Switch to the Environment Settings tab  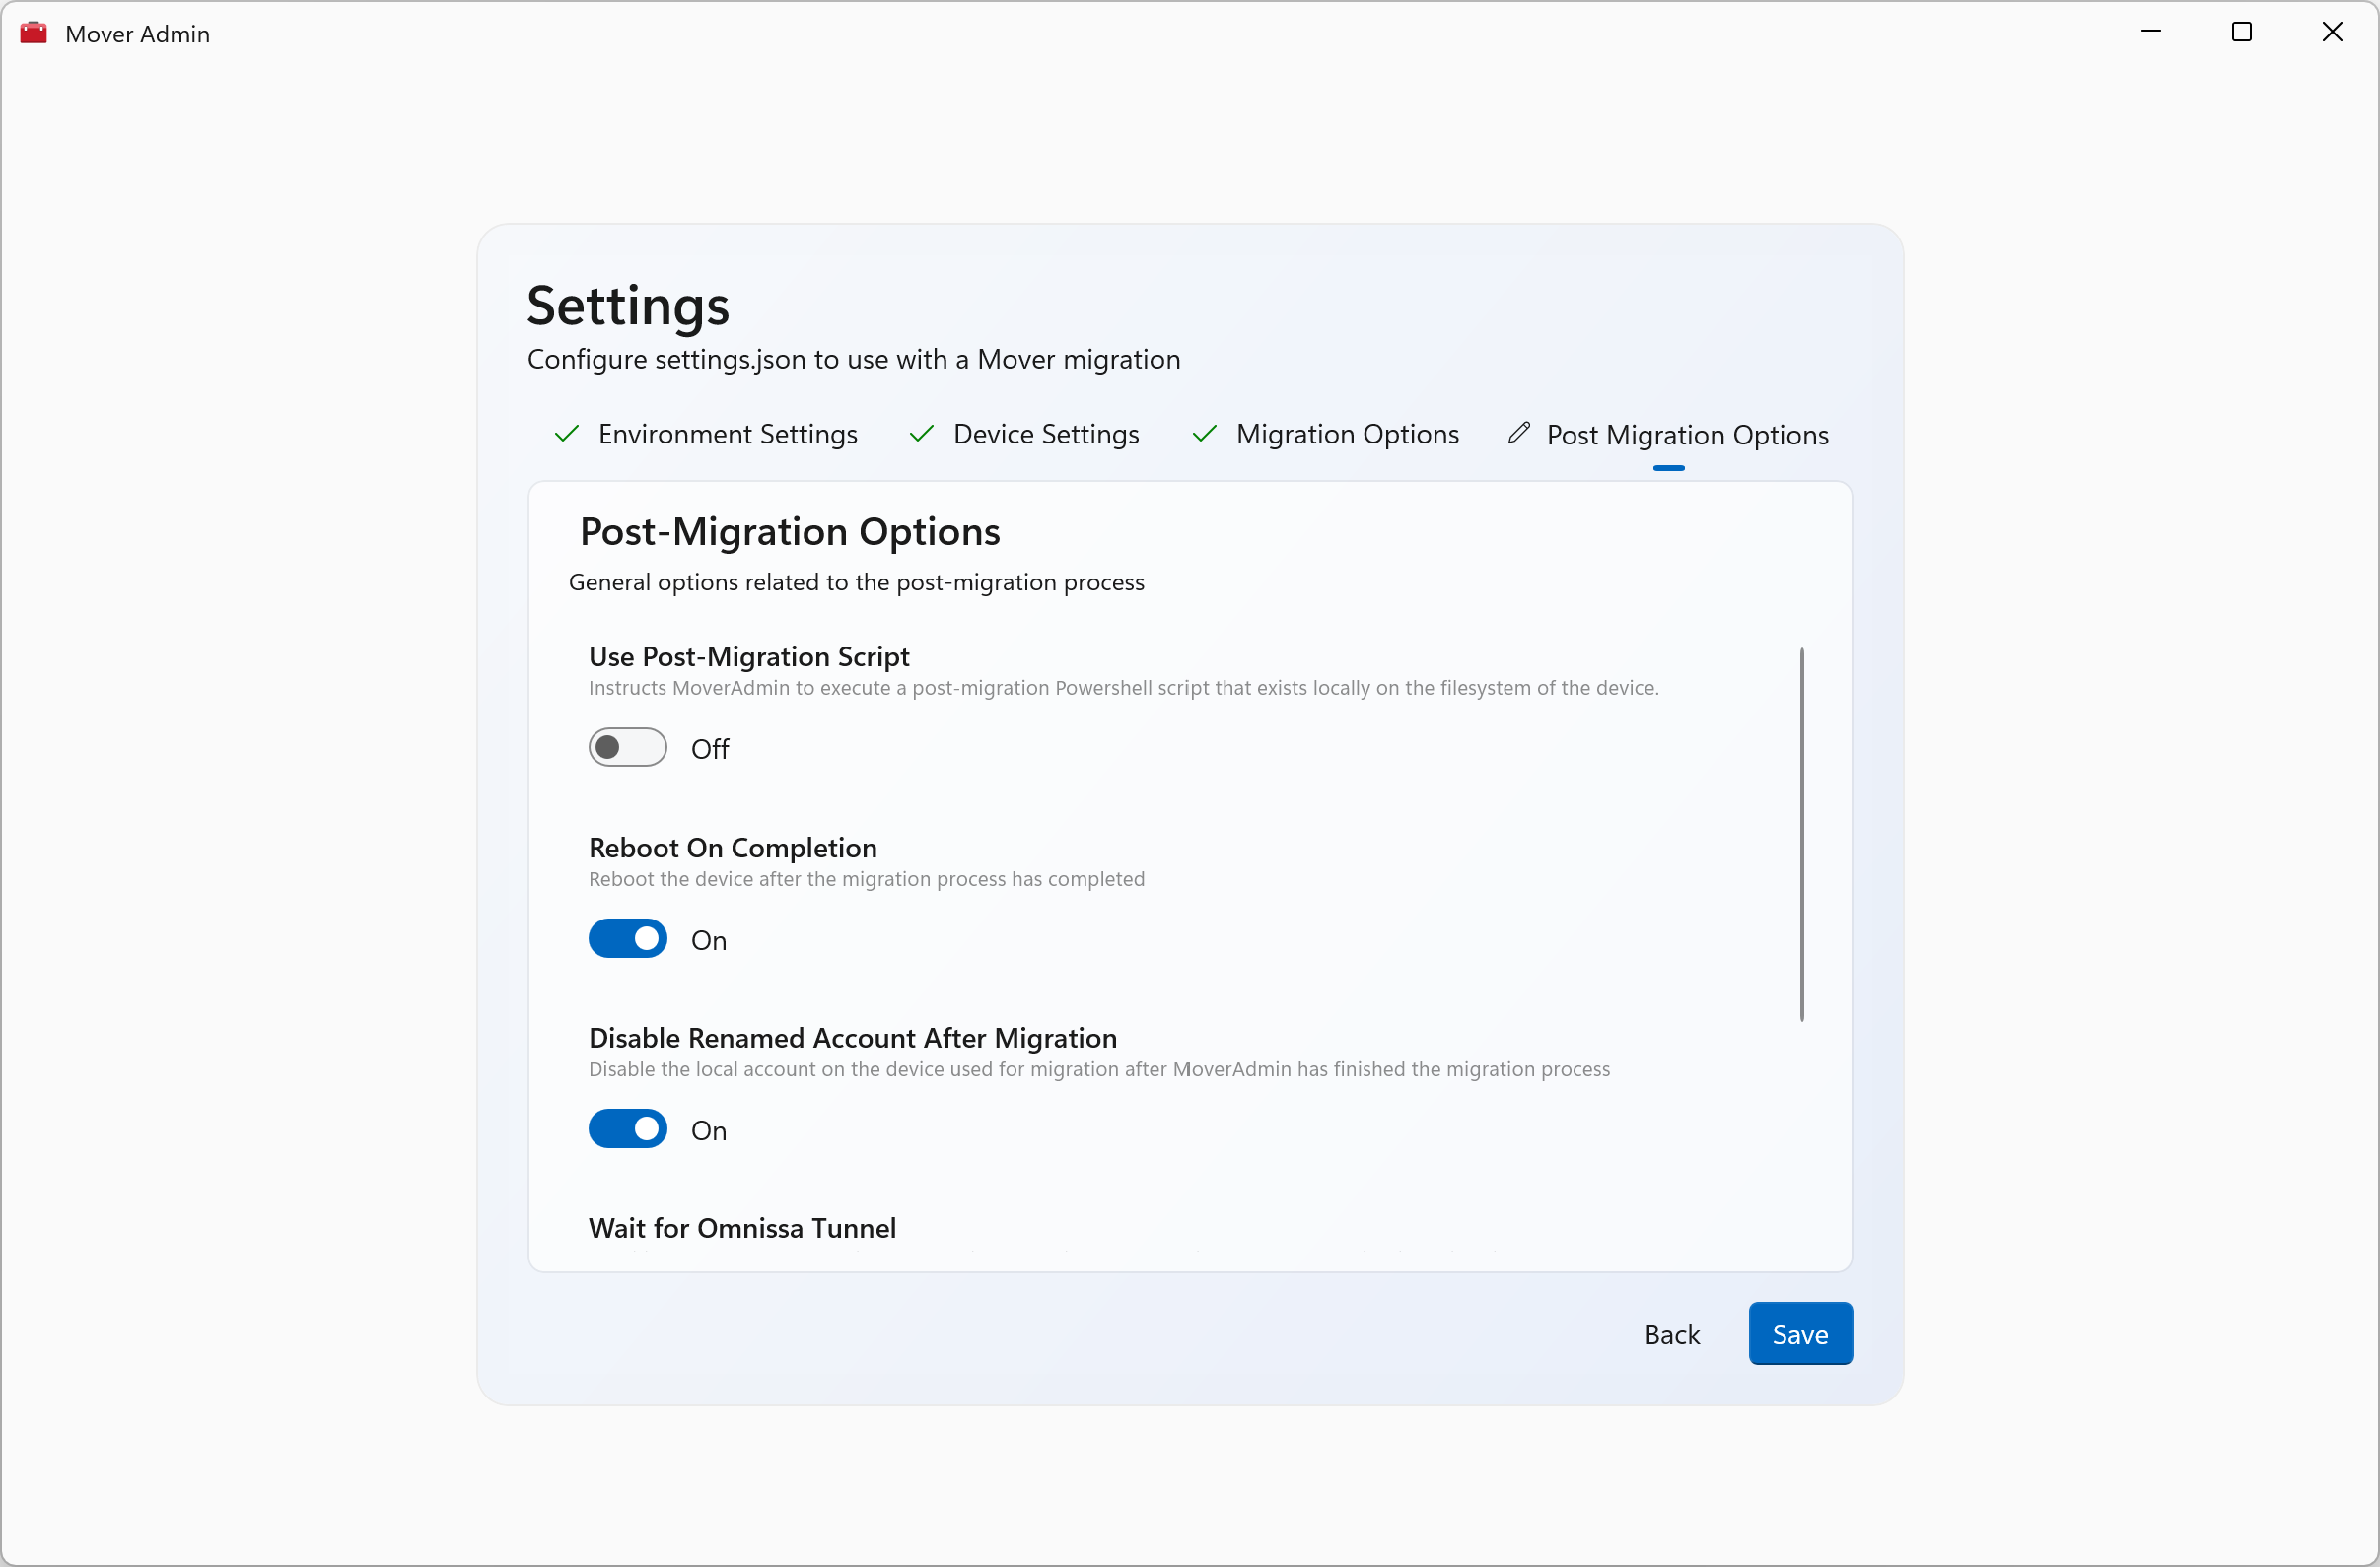pos(727,435)
